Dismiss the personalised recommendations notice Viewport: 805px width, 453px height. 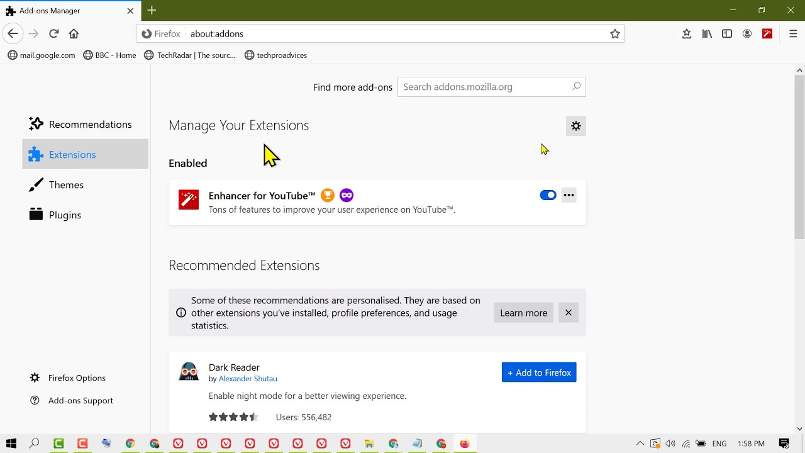point(569,313)
